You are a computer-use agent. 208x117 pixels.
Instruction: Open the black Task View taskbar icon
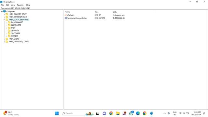97,113
